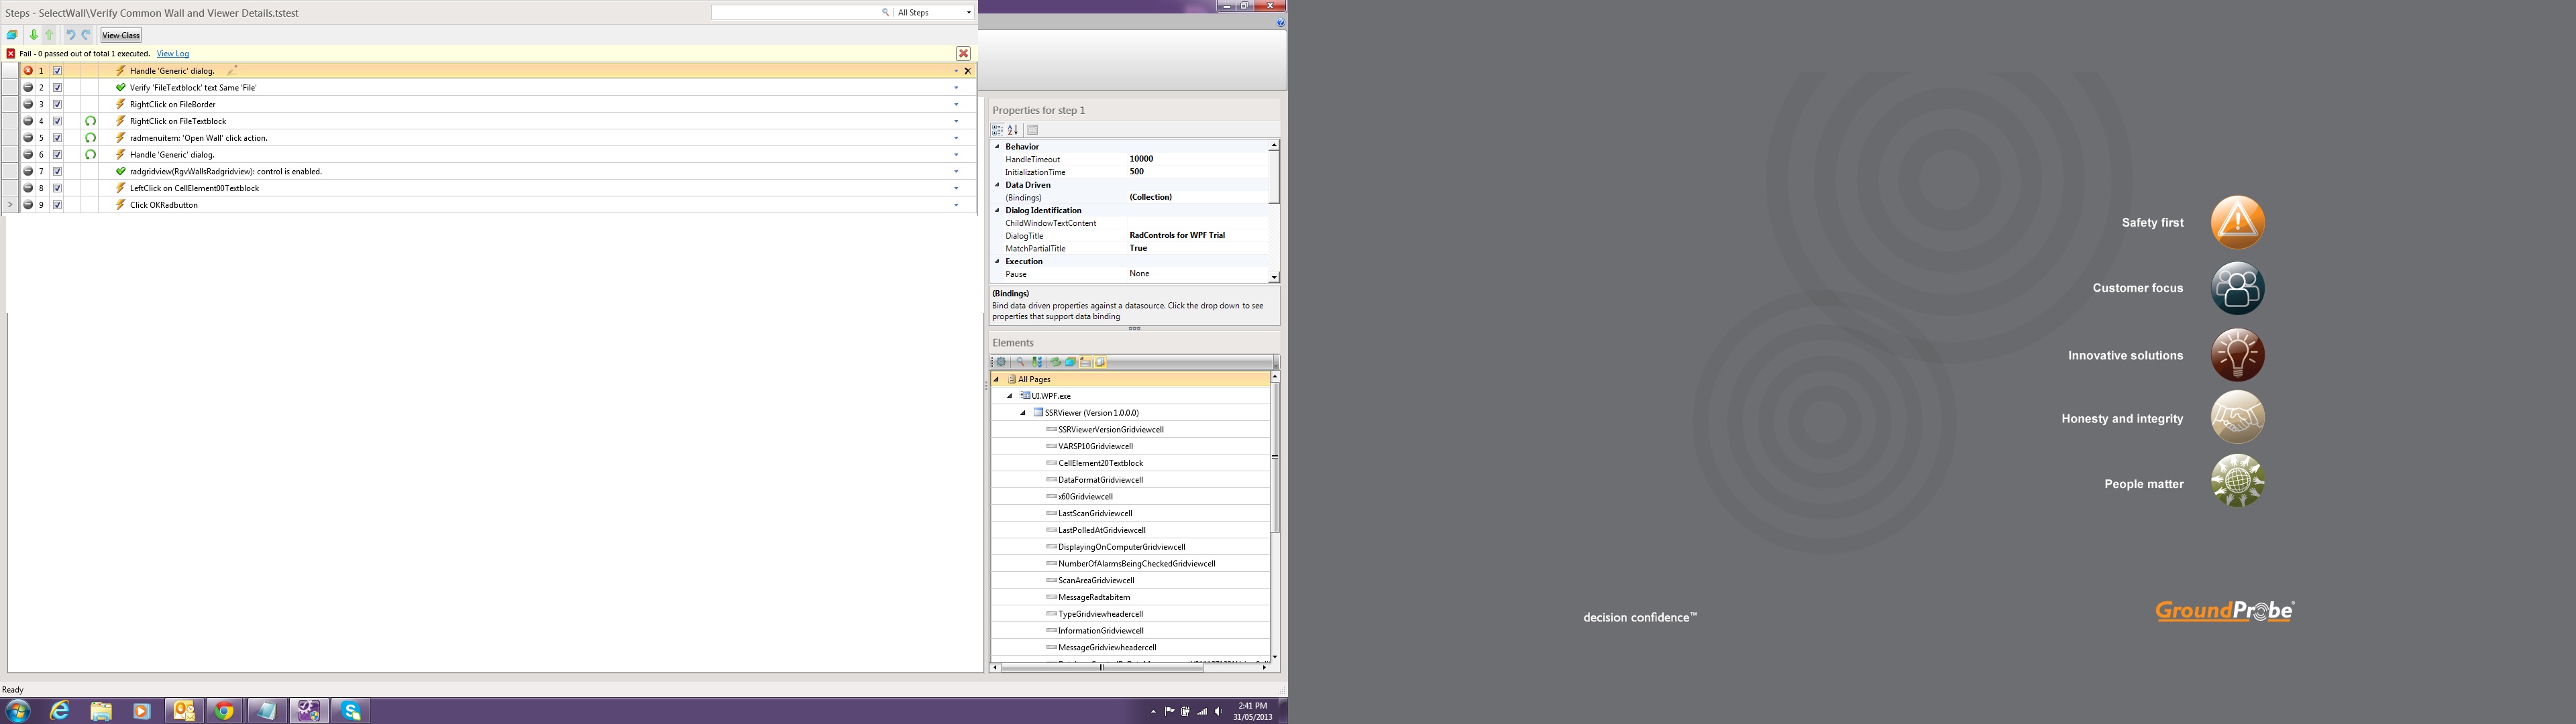The height and width of the screenshot is (724, 2576).
Task: Collapse the SSRViewer tree node
Action: point(1023,413)
